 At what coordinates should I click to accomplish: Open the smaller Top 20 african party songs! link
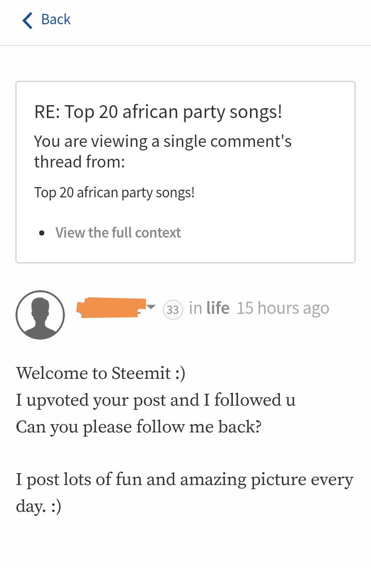114,193
